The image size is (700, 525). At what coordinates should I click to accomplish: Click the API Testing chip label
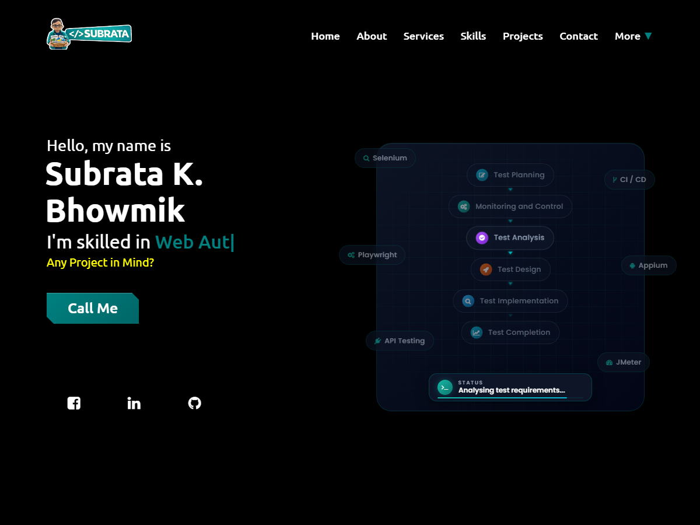pos(404,341)
